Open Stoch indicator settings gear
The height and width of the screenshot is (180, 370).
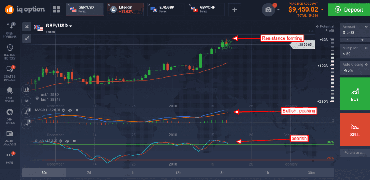[x=61, y=141]
